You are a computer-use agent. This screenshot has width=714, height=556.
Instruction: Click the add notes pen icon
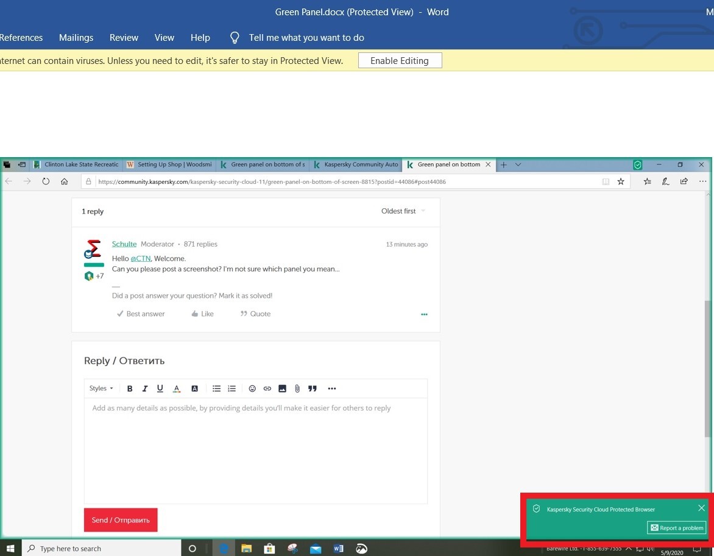[x=665, y=181]
